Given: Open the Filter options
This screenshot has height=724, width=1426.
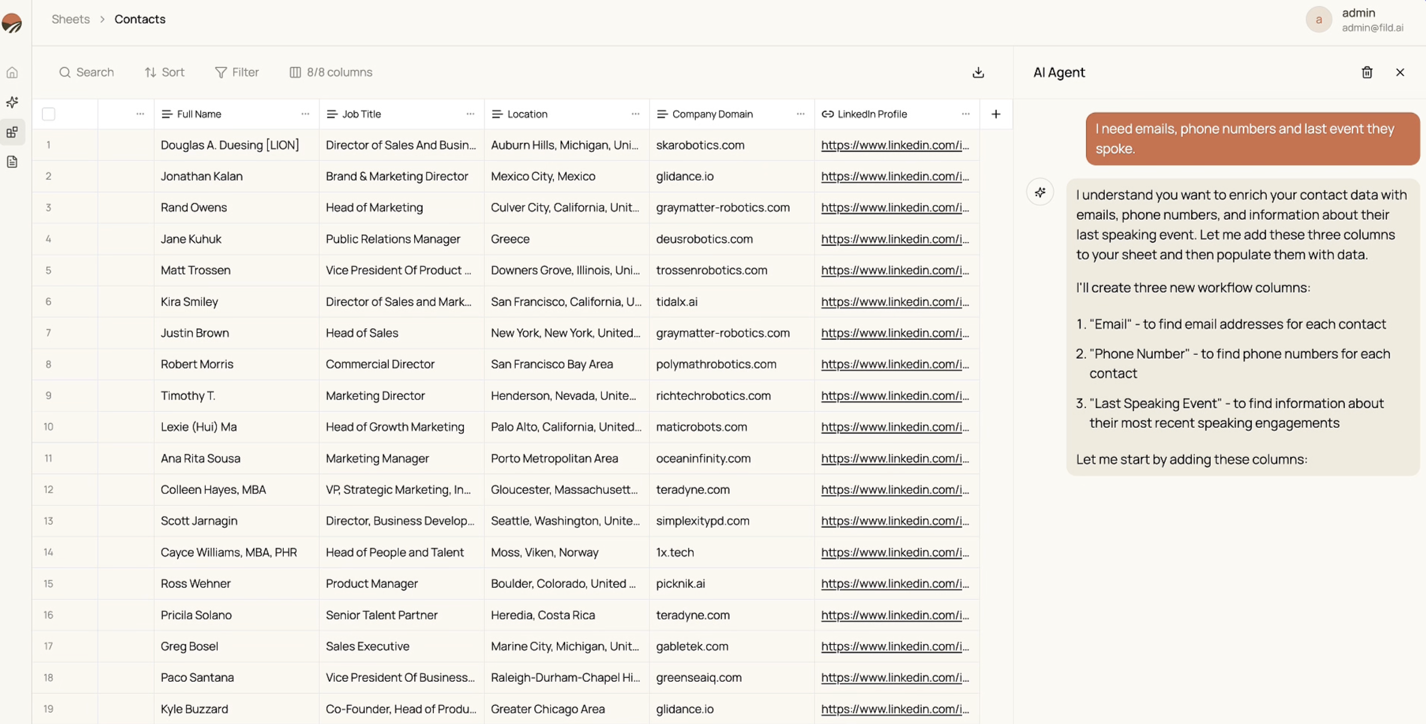Looking at the screenshot, I should tap(236, 73).
